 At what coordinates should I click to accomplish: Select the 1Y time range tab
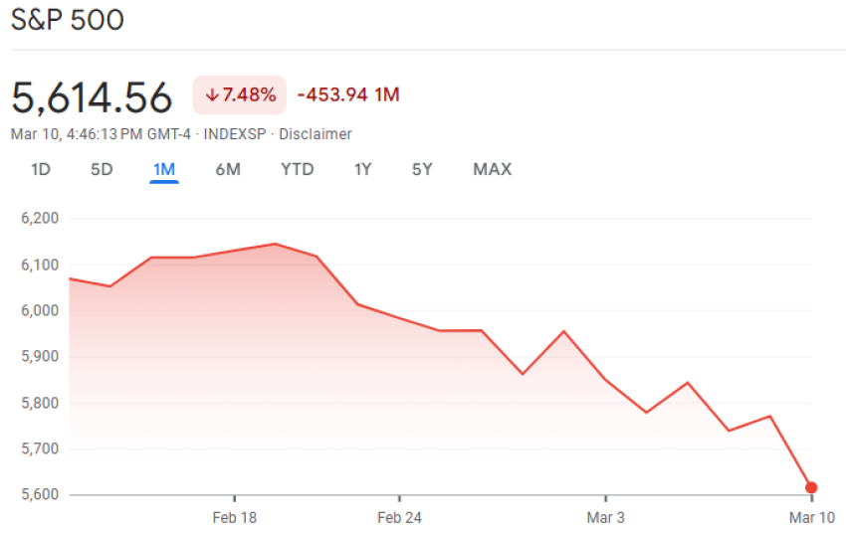point(362,169)
